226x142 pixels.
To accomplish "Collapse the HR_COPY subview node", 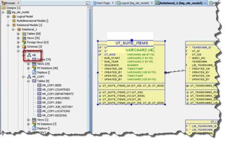I will [x=23, y=77].
